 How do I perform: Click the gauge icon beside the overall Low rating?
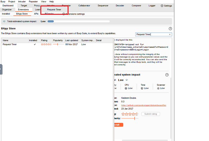(127, 80)
